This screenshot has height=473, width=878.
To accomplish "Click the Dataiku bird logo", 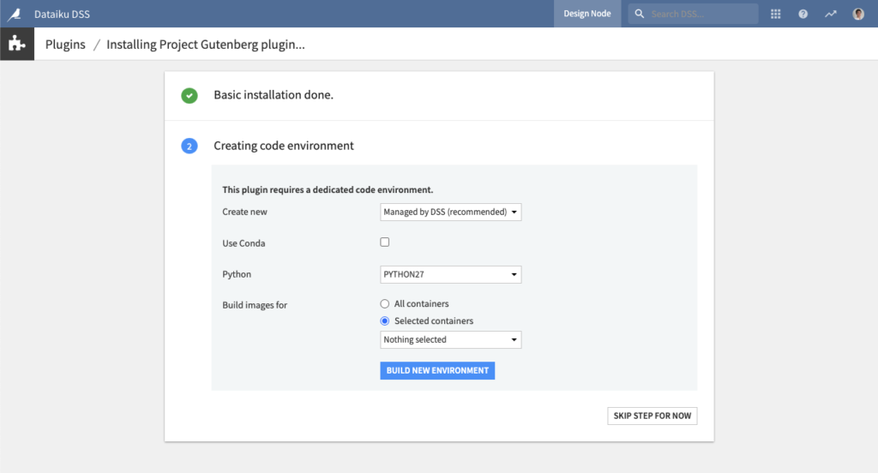I will (15, 14).
